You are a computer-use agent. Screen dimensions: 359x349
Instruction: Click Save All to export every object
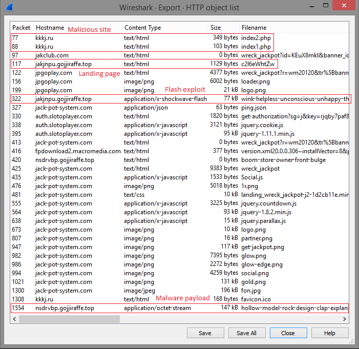(x=246, y=333)
